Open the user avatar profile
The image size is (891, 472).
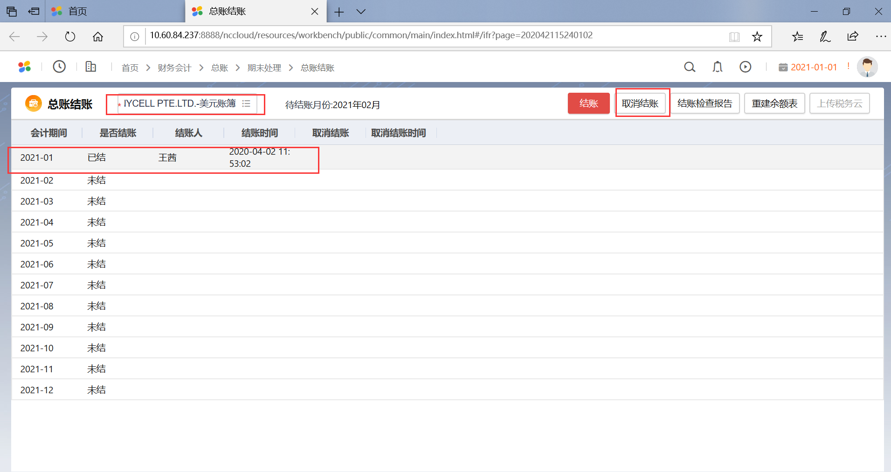(867, 67)
